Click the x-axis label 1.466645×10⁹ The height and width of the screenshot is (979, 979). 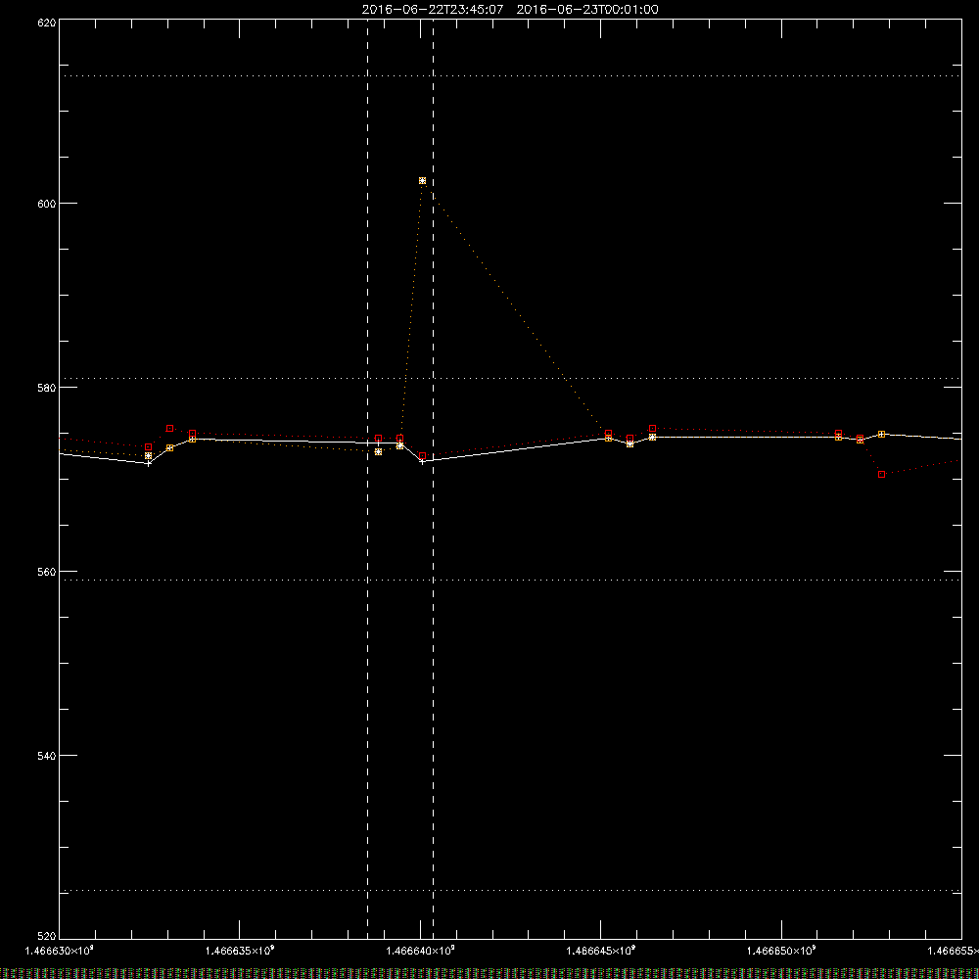coord(601,951)
